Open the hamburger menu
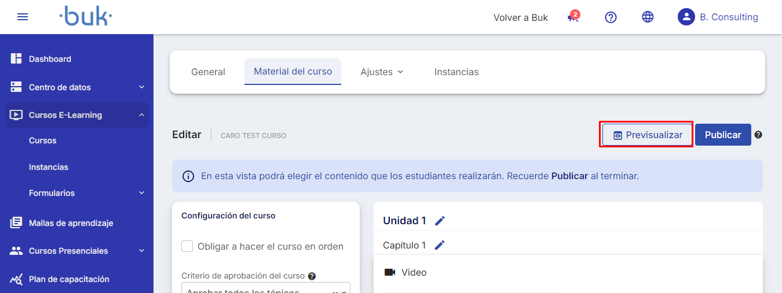 coord(23,17)
